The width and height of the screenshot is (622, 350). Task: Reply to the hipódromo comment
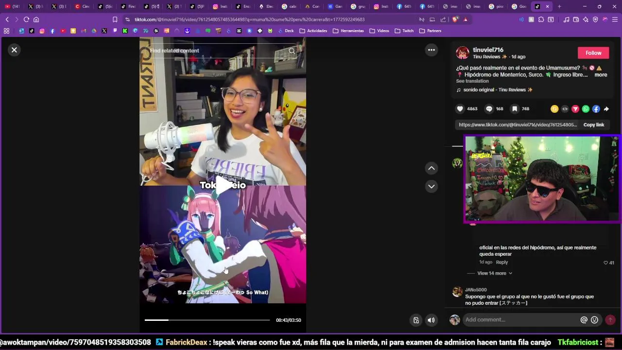pos(502,262)
